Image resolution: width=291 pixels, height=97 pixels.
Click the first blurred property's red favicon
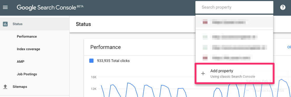coord(205,22)
